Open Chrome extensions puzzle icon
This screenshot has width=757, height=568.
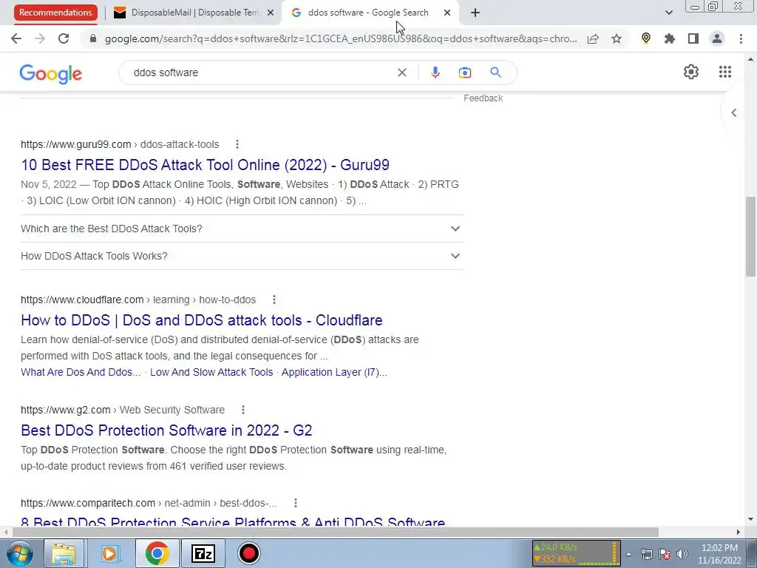point(670,38)
